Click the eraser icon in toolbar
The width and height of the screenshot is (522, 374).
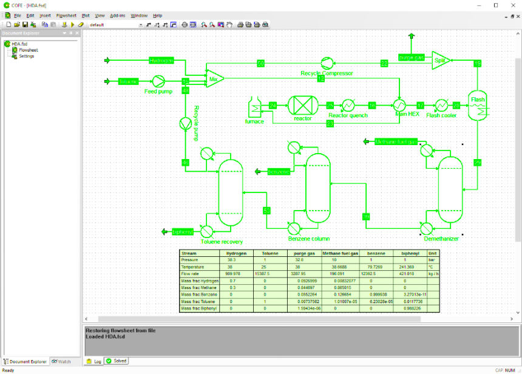(x=81, y=25)
